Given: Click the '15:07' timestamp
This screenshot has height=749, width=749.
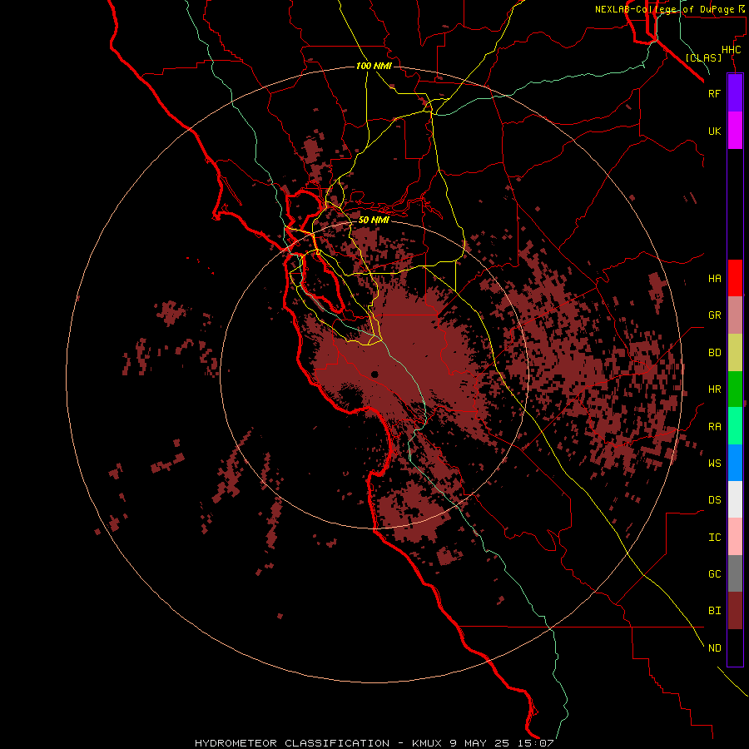Looking at the screenshot, I should pos(535,743).
